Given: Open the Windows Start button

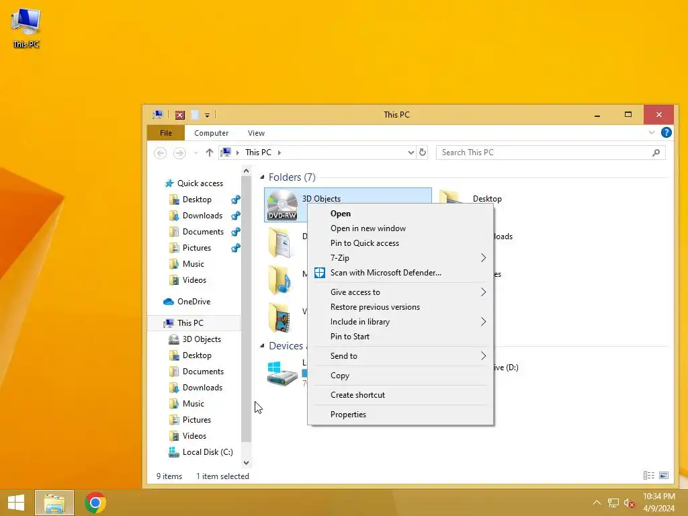Looking at the screenshot, I should 16,503.
